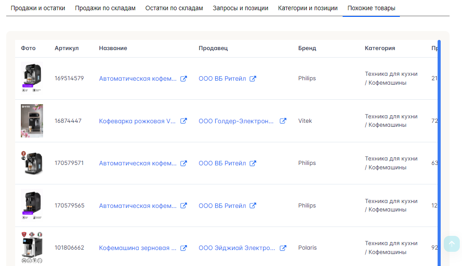Click the scroll-to-top arrow button

452,244
